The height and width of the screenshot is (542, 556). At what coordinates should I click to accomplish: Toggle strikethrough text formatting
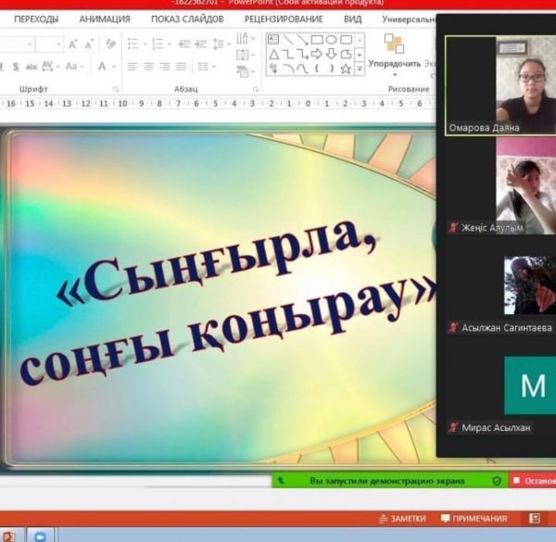coord(32,67)
